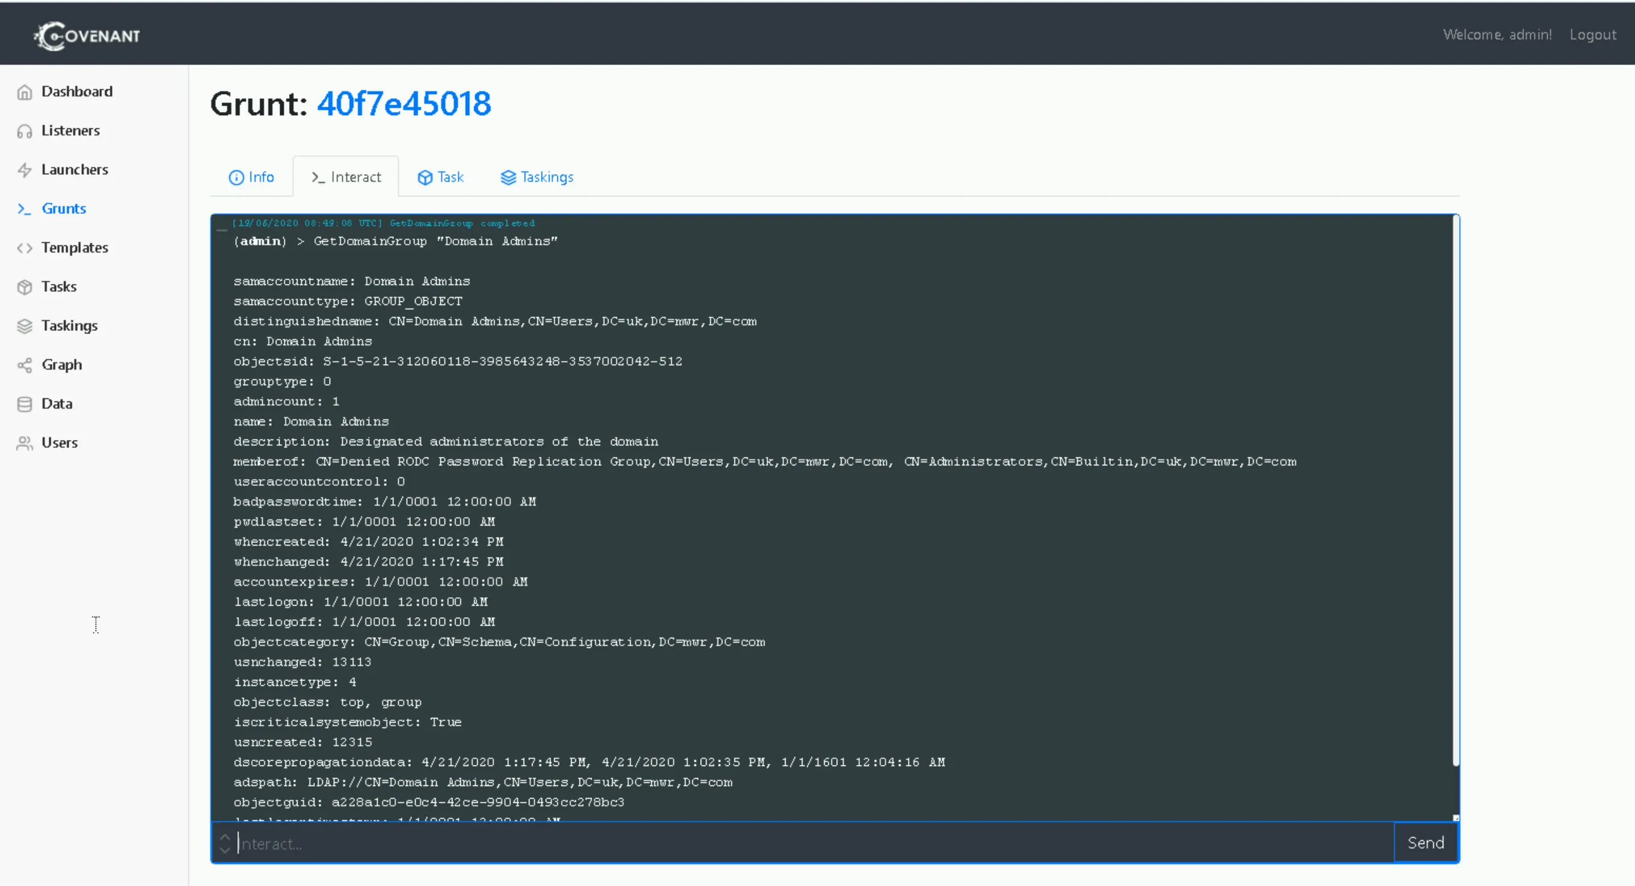The width and height of the screenshot is (1635, 886).
Task: Click the objectsid line
Action: tap(458, 362)
